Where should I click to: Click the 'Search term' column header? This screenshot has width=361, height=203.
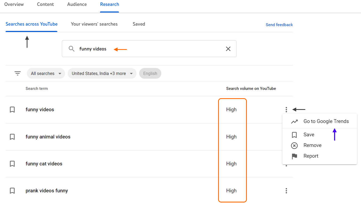(37, 89)
